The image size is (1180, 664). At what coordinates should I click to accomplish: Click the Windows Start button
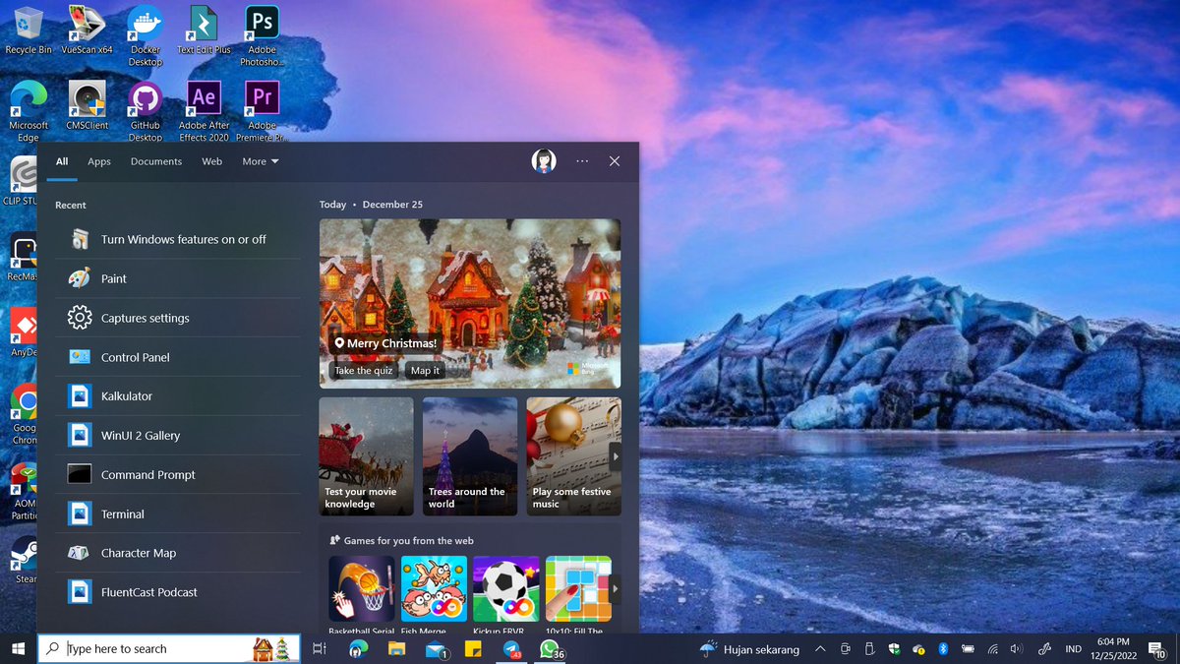coord(18,649)
